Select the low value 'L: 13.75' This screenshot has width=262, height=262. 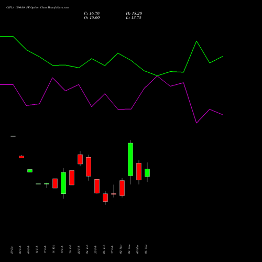pos(134,18)
